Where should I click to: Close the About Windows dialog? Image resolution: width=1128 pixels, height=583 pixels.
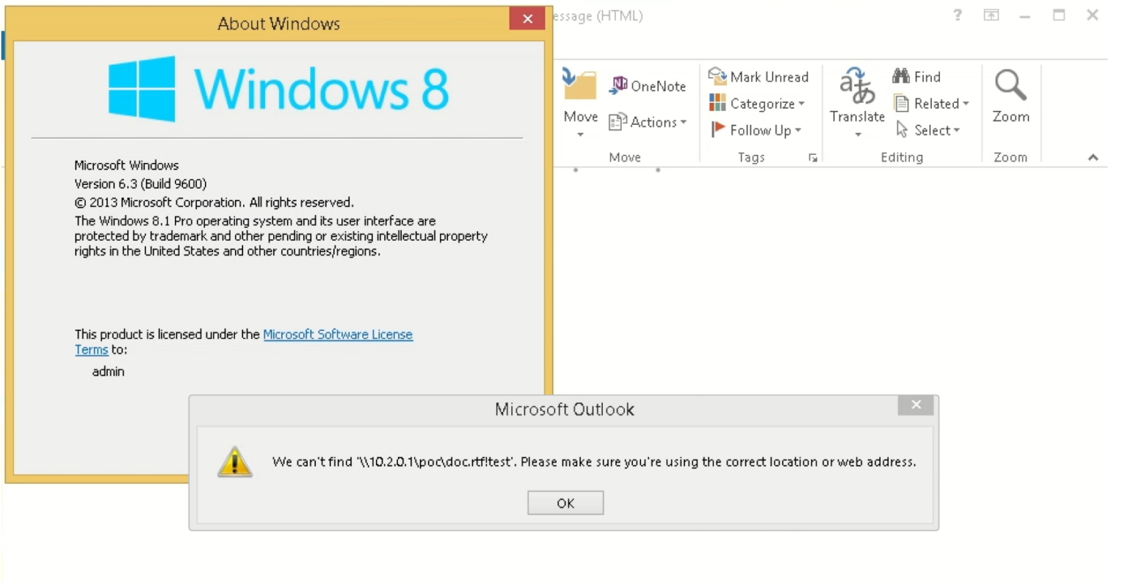(527, 19)
